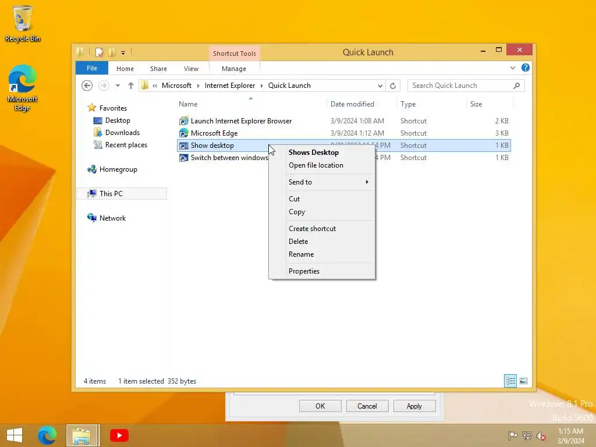Show hidden breadcrumb path chevrons

pos(155,86)
